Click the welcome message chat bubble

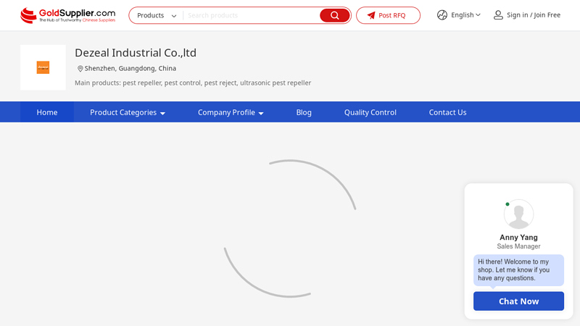[x=518, y=270]
